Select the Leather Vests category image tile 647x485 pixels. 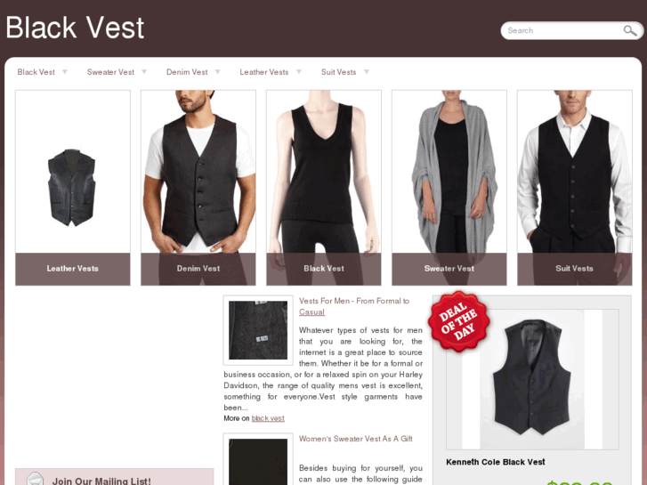tap(73, 188)
